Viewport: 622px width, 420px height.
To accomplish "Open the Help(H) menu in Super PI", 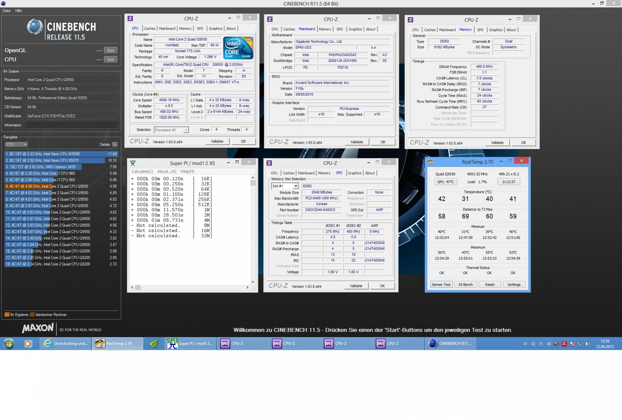I will pos(187,171).
